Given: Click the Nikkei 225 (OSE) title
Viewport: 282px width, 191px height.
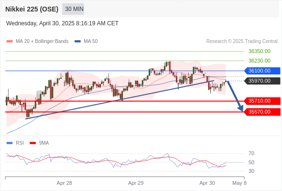Looking at the screenshot, I should pos(32,9).
